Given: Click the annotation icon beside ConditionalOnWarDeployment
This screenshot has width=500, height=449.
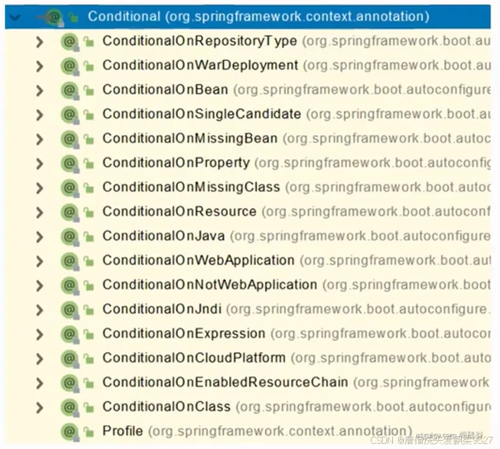Looking at the screenshot, I should click(69, 66).
